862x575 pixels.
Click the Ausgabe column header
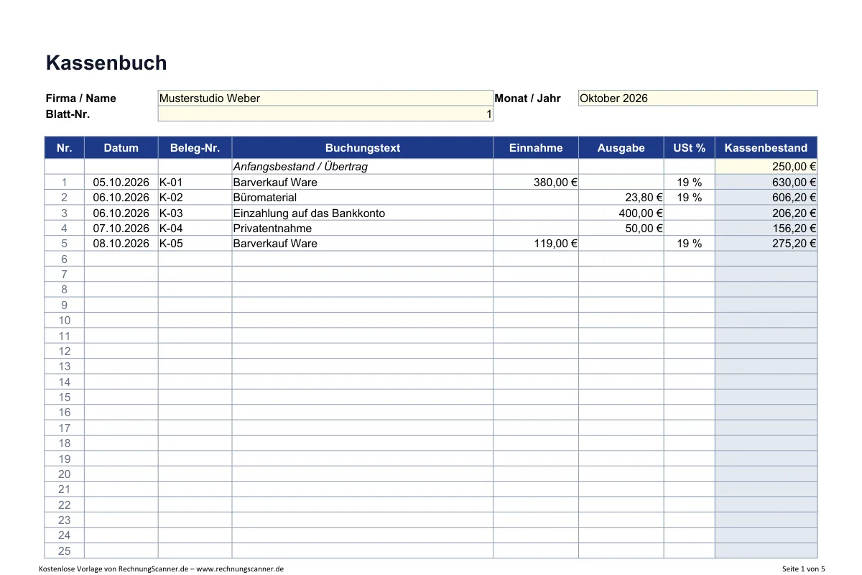coord(621,148)
